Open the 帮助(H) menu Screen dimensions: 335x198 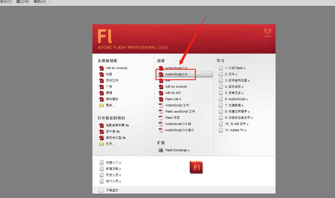tap(40, 2)
